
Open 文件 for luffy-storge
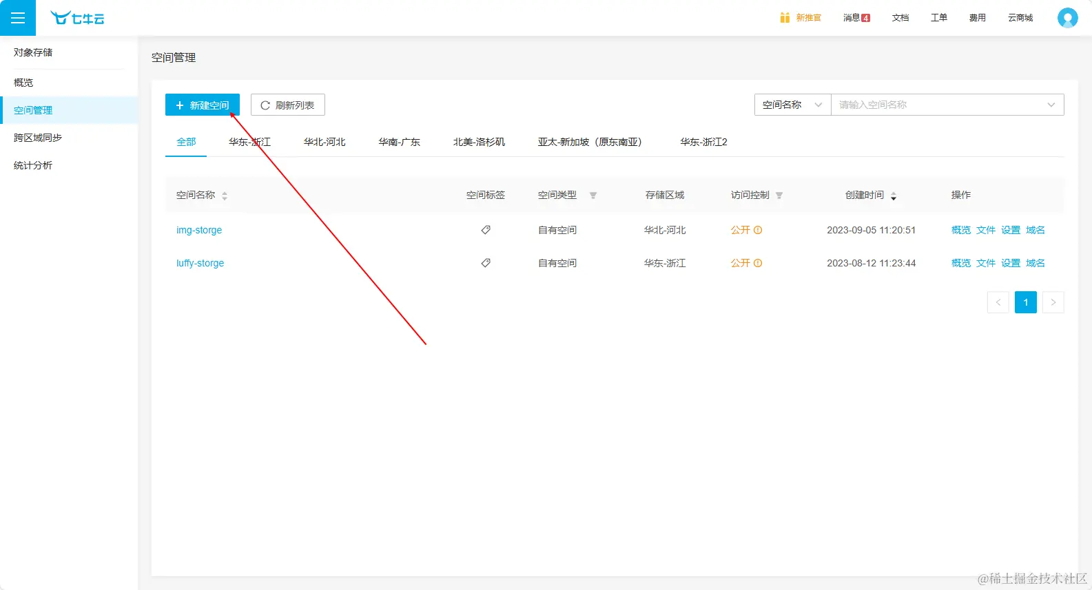pyautogui.click(x=986, y=263)
